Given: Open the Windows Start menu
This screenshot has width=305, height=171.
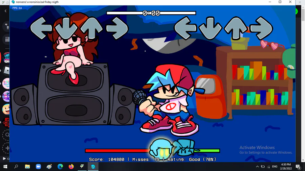Looking at the screenshot, I should (x=5, y=167).
